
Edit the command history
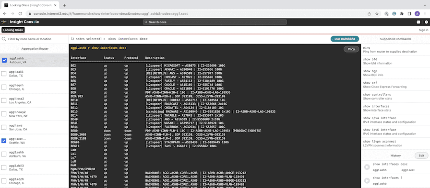click(421, 155)
